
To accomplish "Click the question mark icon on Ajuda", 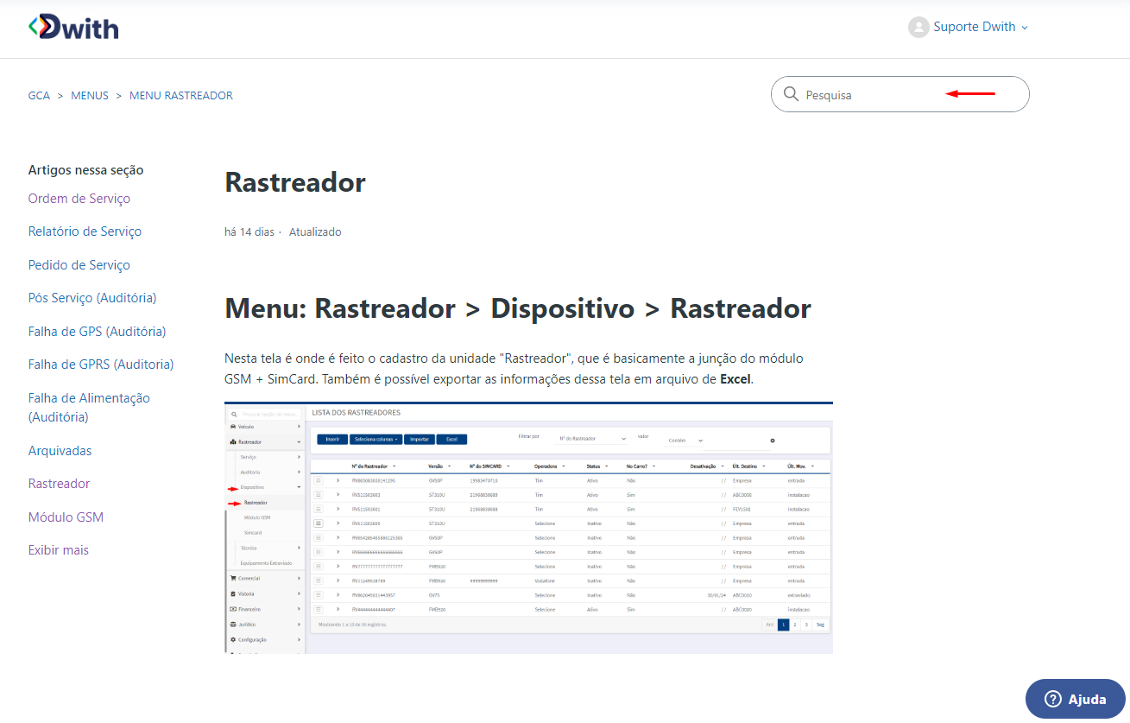I will coord(1052,699).
